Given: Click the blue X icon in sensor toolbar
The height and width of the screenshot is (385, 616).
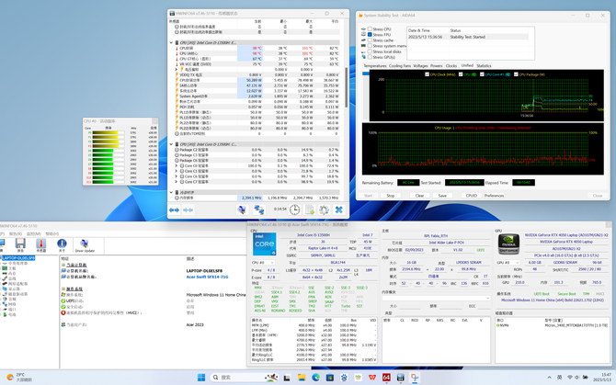Looking at the screenshot, I should tap(338, 210).
